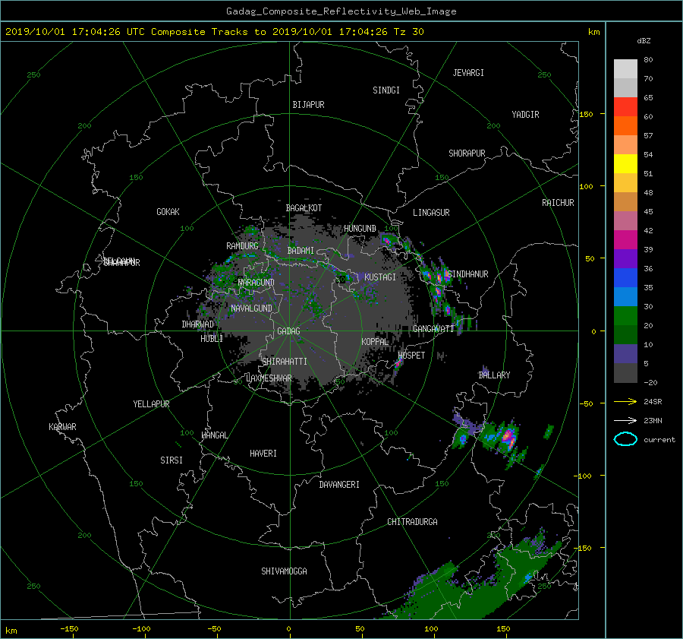This screenshot has height=639, width=683.
Task: Click the white 23MN arrow legend icon
Action: [x=625, y=420]
